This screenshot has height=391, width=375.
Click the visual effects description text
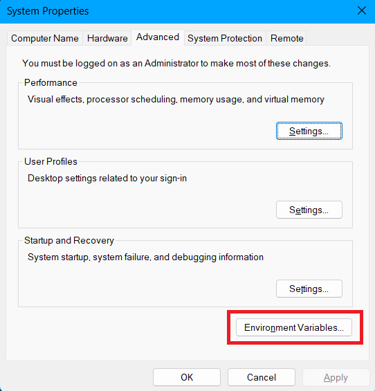pos(176,99)
